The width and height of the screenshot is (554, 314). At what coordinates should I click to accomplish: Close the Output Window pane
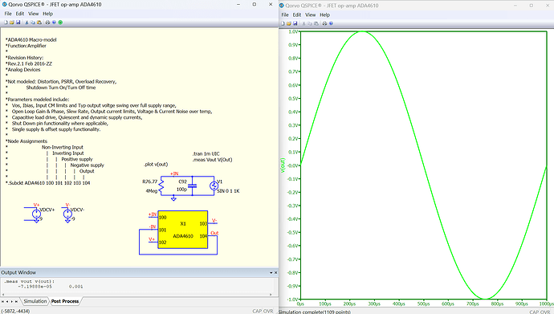coord(276,273)
